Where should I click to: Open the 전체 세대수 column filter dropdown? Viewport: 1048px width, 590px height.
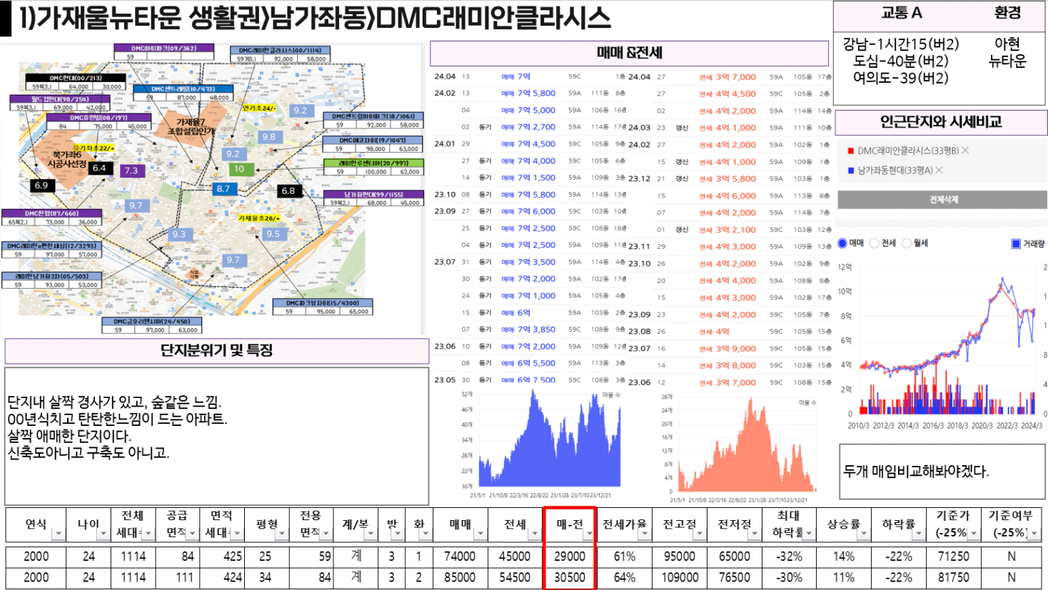click(x=148, y=534)
